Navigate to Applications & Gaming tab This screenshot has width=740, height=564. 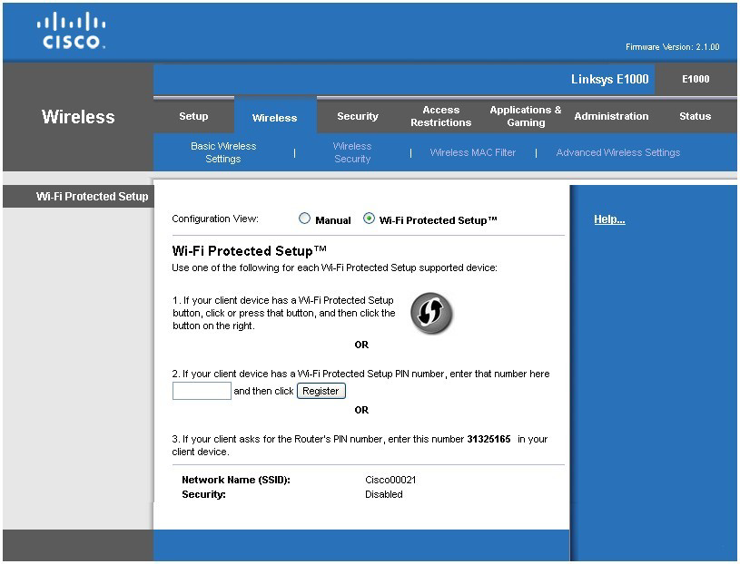pyautogui.click(x=526, y=116)
